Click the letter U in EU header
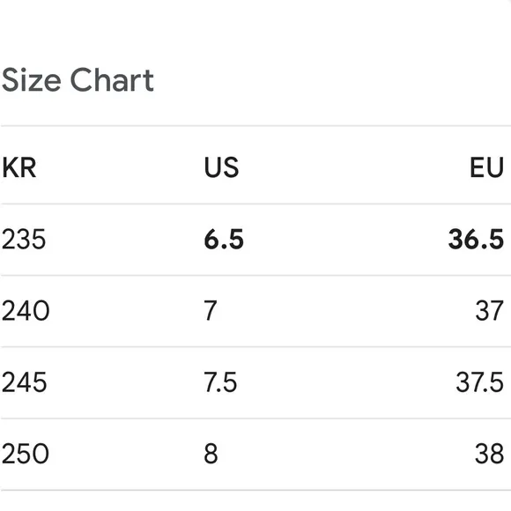This screenshot has height=511, width=511. (x=495, y=167)
